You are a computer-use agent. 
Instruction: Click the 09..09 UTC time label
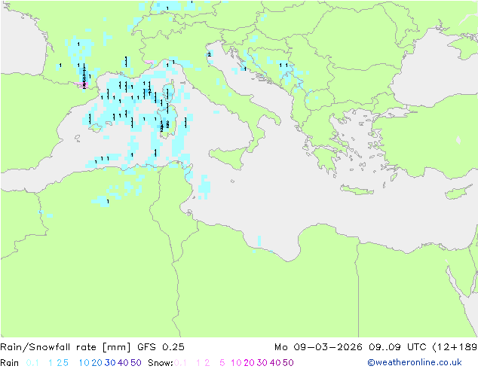click(x=398, y=347)
